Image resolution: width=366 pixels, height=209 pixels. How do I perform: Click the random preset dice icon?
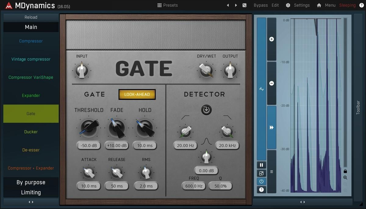pyautogui.click(x=244, y=5)
